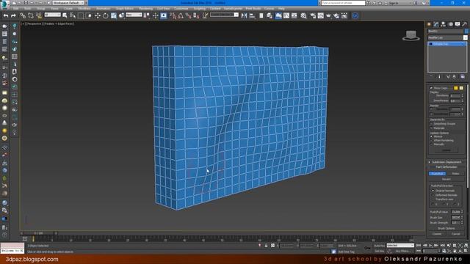470x264 pixels.
Task: Open the Selected key-mode dropdown
Action: (400, 246)
